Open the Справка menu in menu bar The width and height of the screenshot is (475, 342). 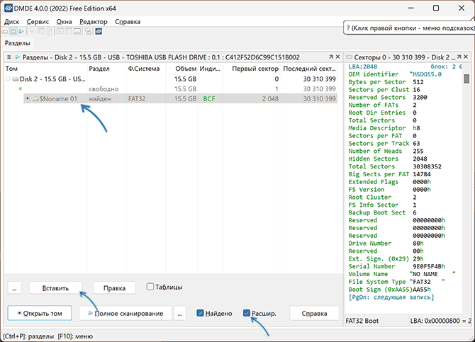pos(128,22)
